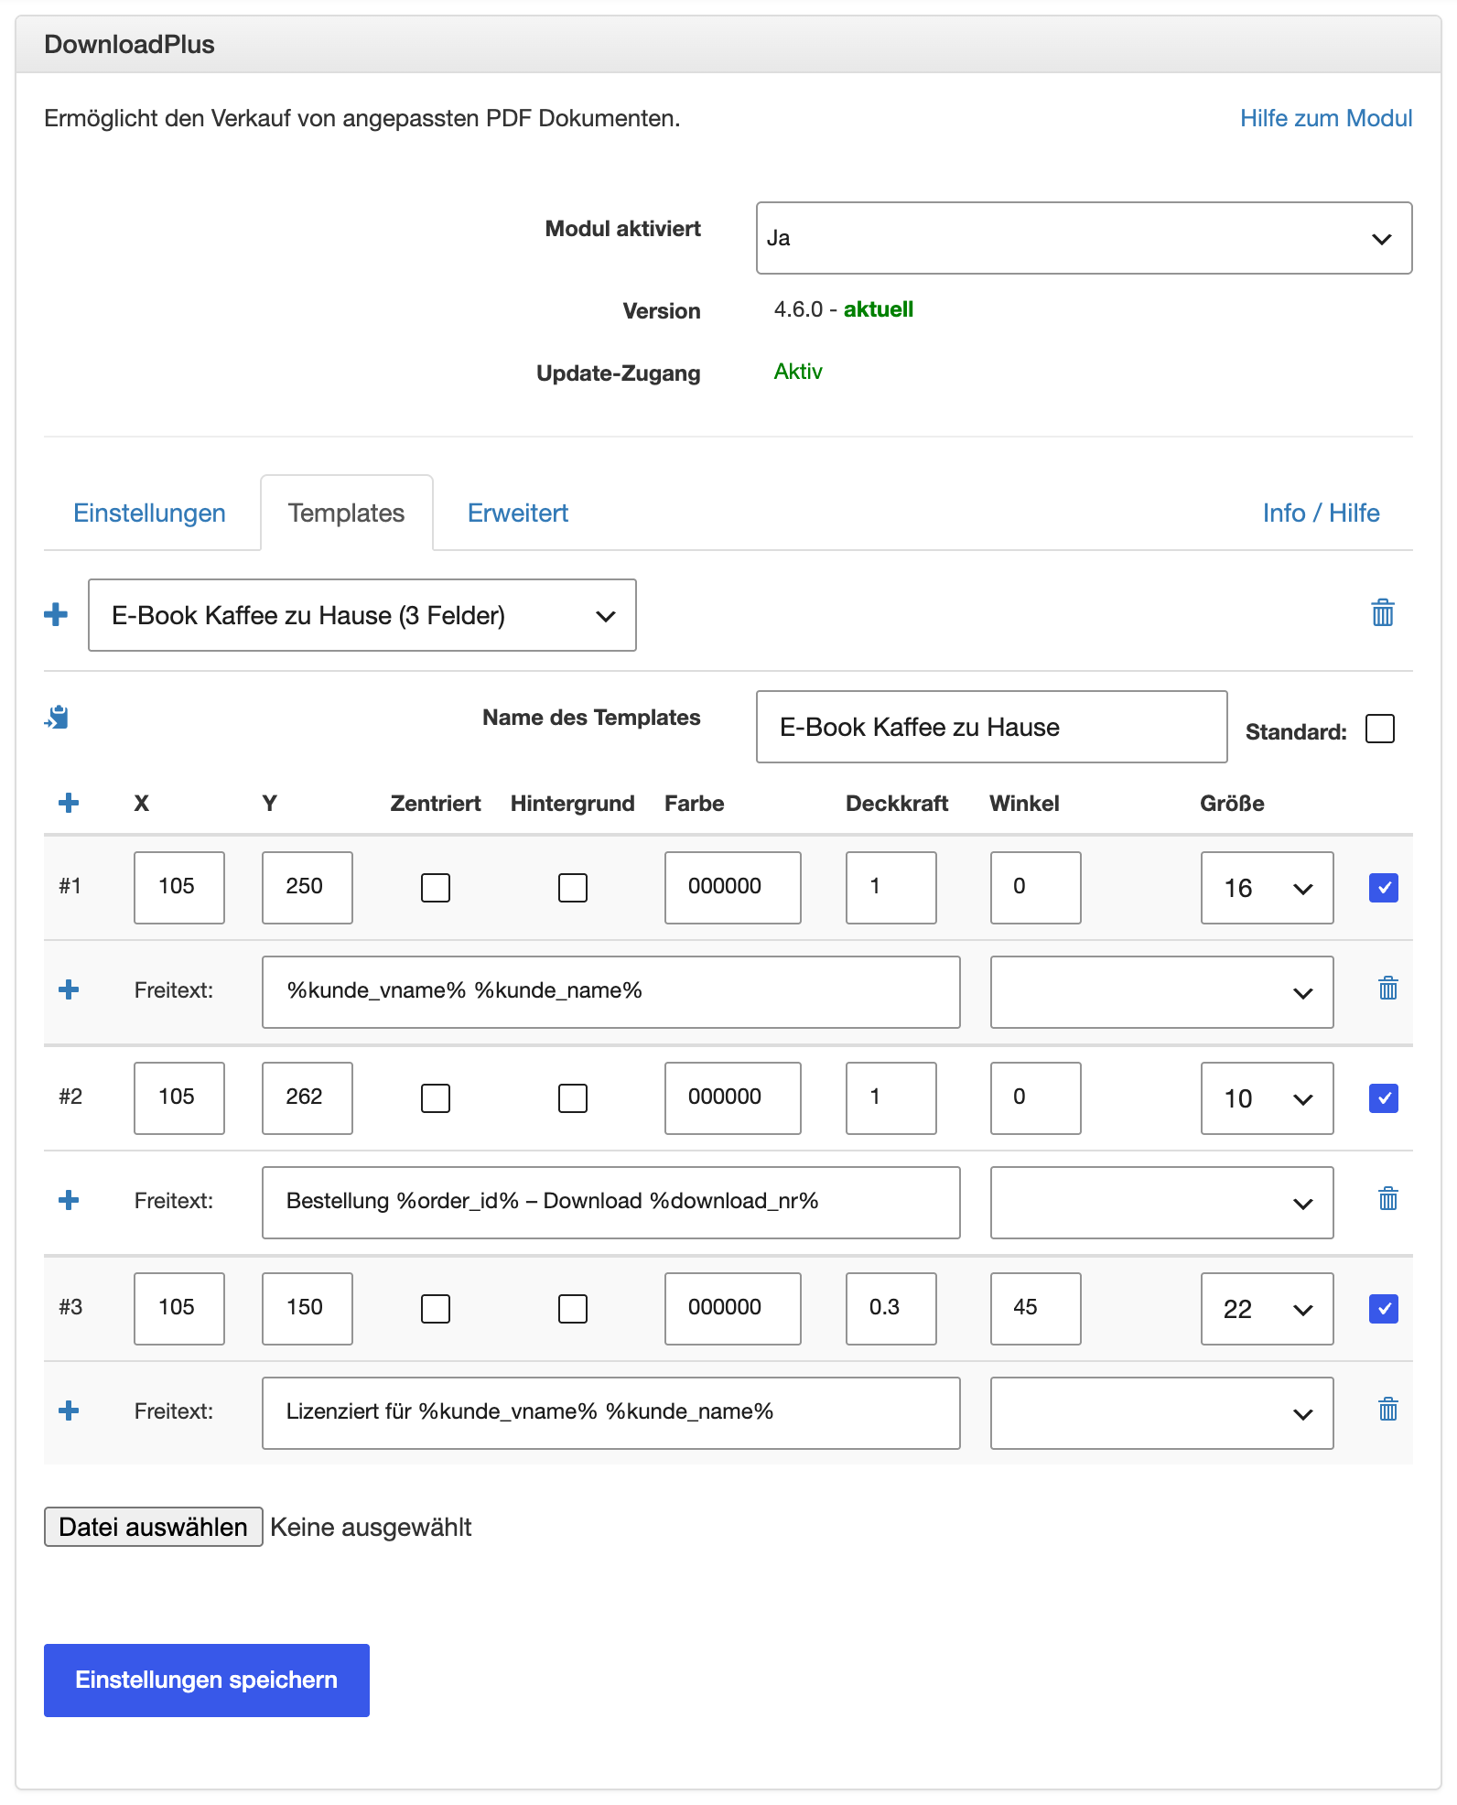Uncheck the blue checkbox for field #1
1457x1805 pixels.
coord(1384,887)
